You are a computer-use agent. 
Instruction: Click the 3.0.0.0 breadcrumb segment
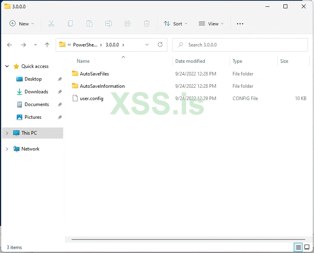[x=112, y=45]
